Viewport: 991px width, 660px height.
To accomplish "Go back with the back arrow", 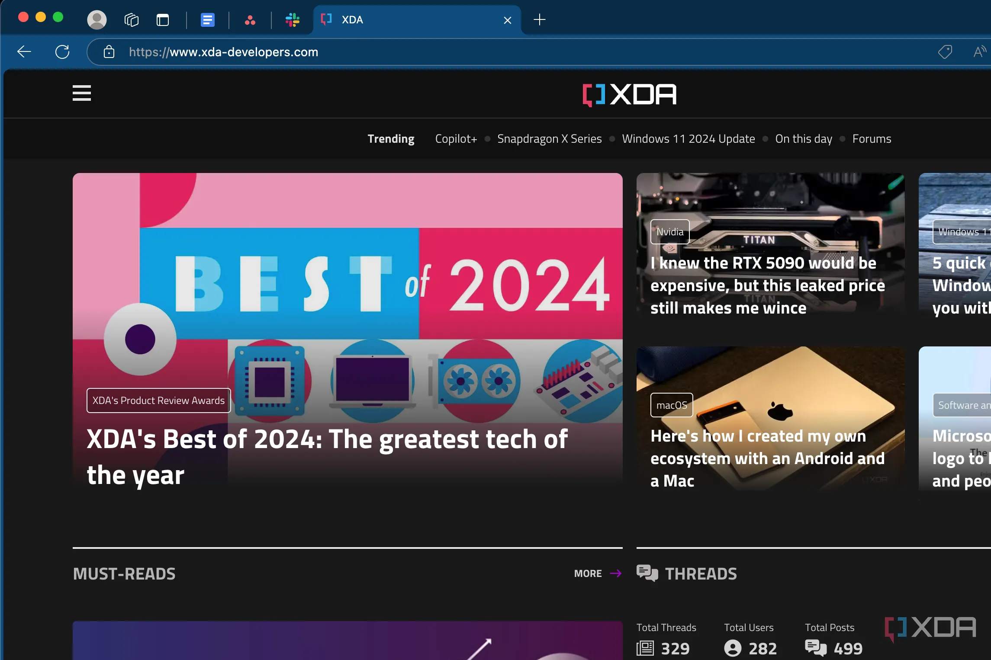I will (x=24, y=52).
